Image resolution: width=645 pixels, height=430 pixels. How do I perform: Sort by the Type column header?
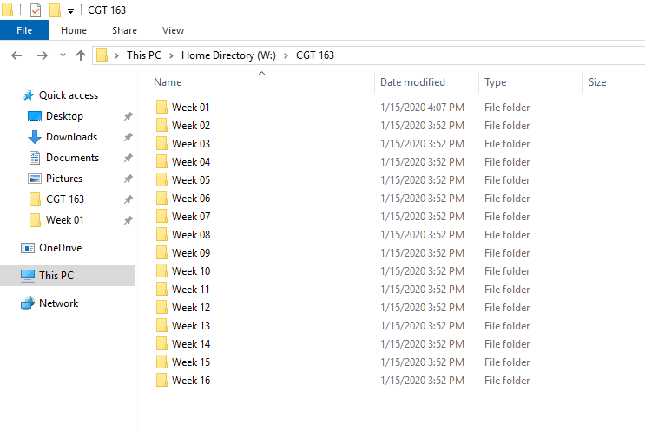[x=496, y=82]
